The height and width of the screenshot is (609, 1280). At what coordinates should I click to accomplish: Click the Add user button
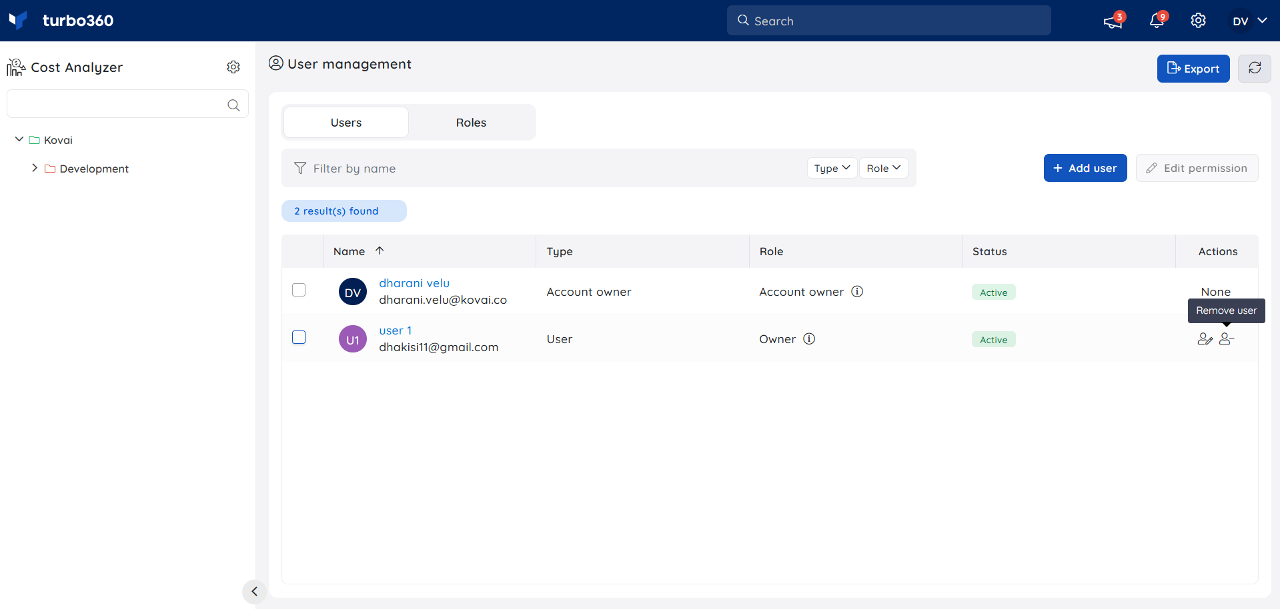pos(1085,168)
